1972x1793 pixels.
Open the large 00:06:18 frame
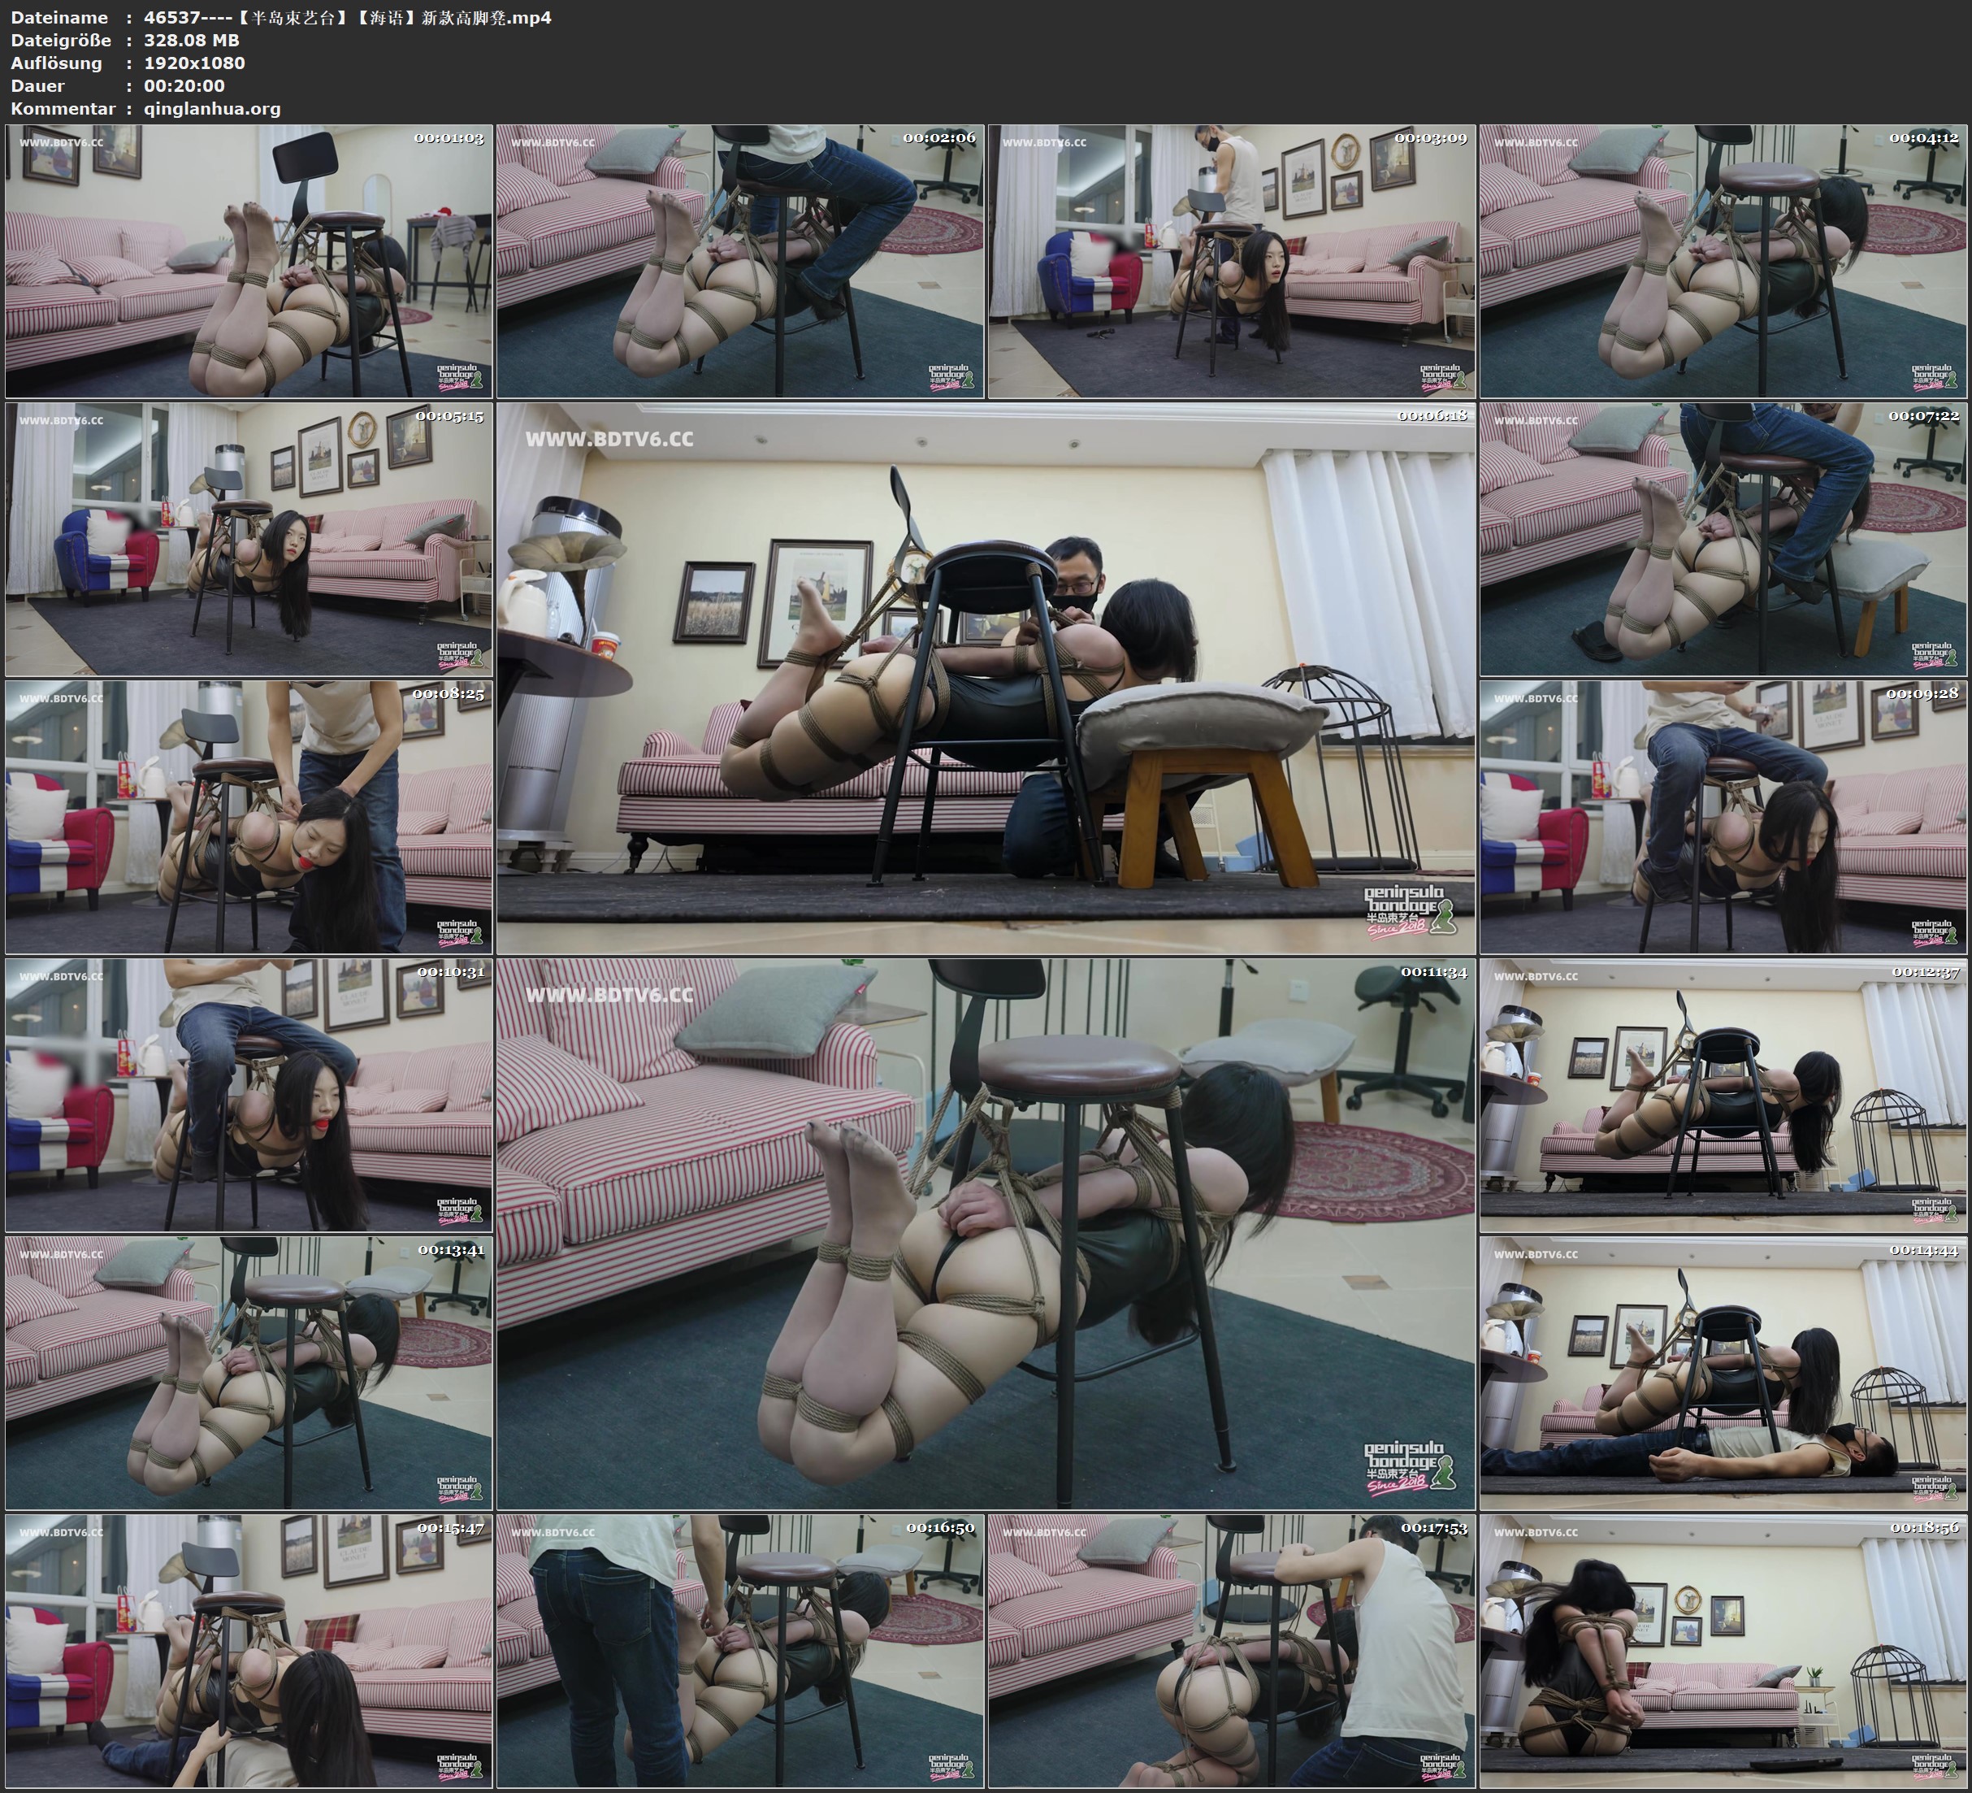tap(985, 677)
